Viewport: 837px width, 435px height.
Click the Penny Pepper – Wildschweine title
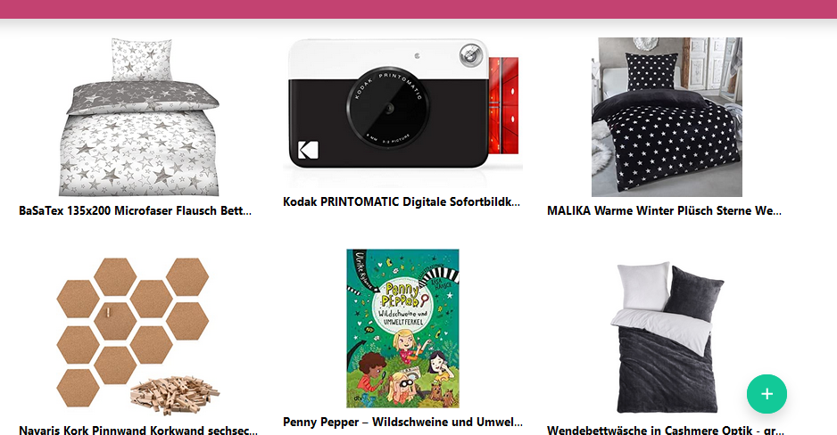tap(403, 422)
